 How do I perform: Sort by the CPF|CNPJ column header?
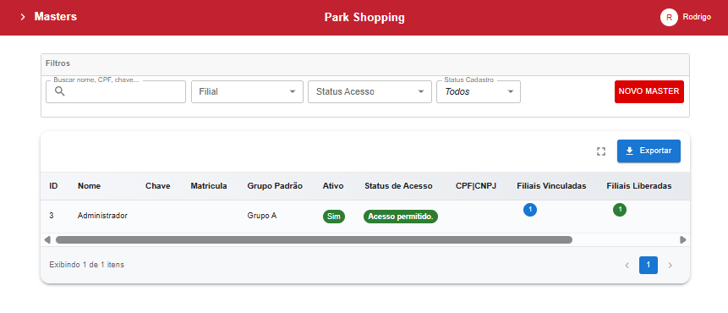pyautogui.click(x=476, y=186)
